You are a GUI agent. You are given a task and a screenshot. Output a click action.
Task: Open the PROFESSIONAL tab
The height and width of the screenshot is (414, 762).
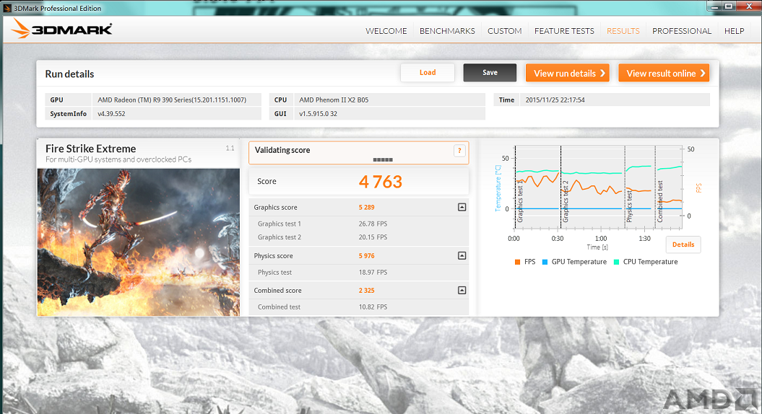[x=681, y=31]
